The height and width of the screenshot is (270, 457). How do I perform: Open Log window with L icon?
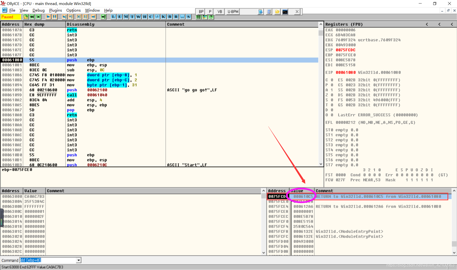point(114,17)
